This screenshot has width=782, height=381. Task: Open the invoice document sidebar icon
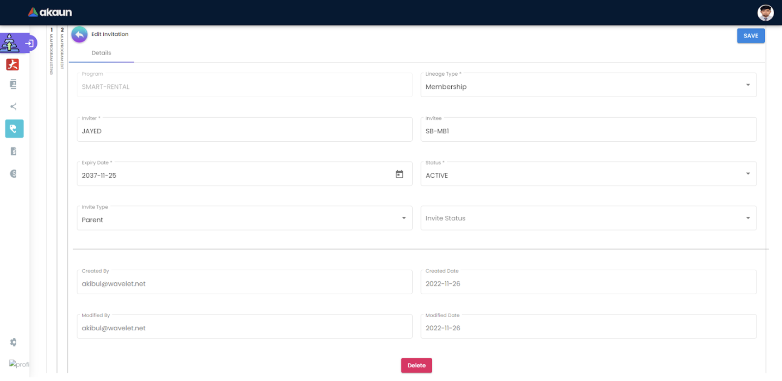pos(14,151)
